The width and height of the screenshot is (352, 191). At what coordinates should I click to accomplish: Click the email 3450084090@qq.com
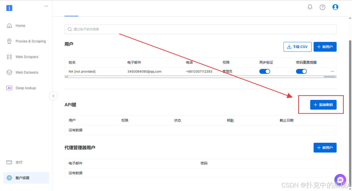click(144, 71)
